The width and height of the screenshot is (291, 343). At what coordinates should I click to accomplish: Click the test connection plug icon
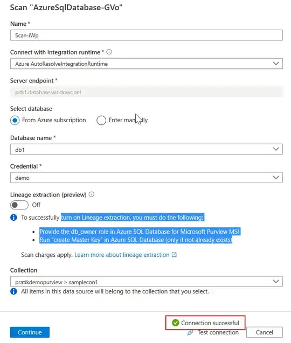190,333
